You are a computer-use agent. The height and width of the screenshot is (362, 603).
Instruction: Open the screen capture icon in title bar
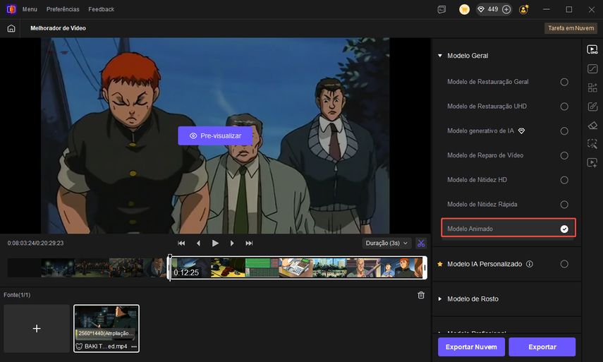pyautogui.click(x=441, y=9)
